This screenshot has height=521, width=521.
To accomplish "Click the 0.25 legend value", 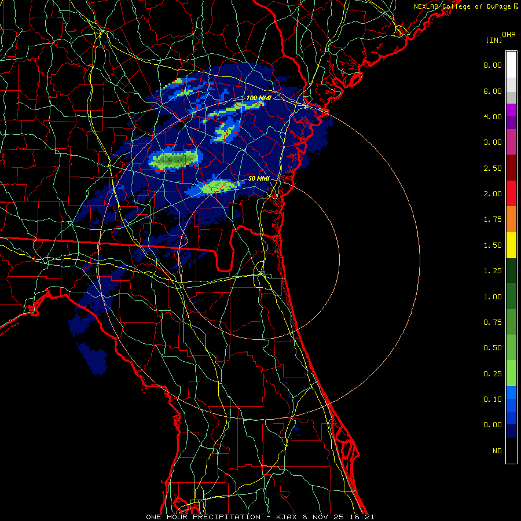I will coord(493,374).
